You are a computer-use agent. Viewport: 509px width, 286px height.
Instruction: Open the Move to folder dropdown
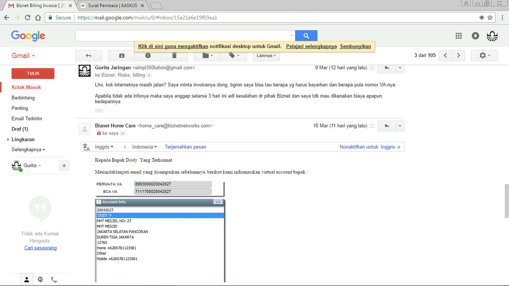point(207,56)
